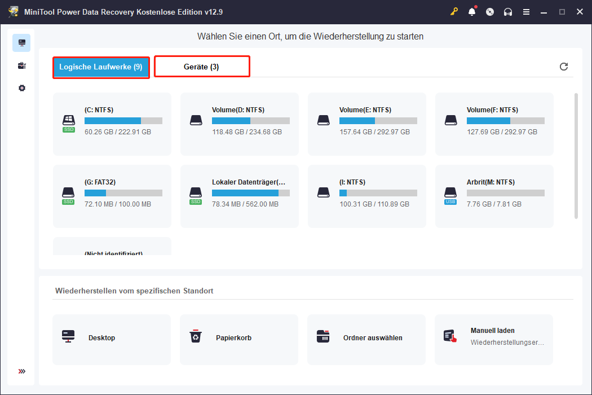Choose the Desktop recovery location
The width and height of the screenshot is (592, 395).
point(112,340)
